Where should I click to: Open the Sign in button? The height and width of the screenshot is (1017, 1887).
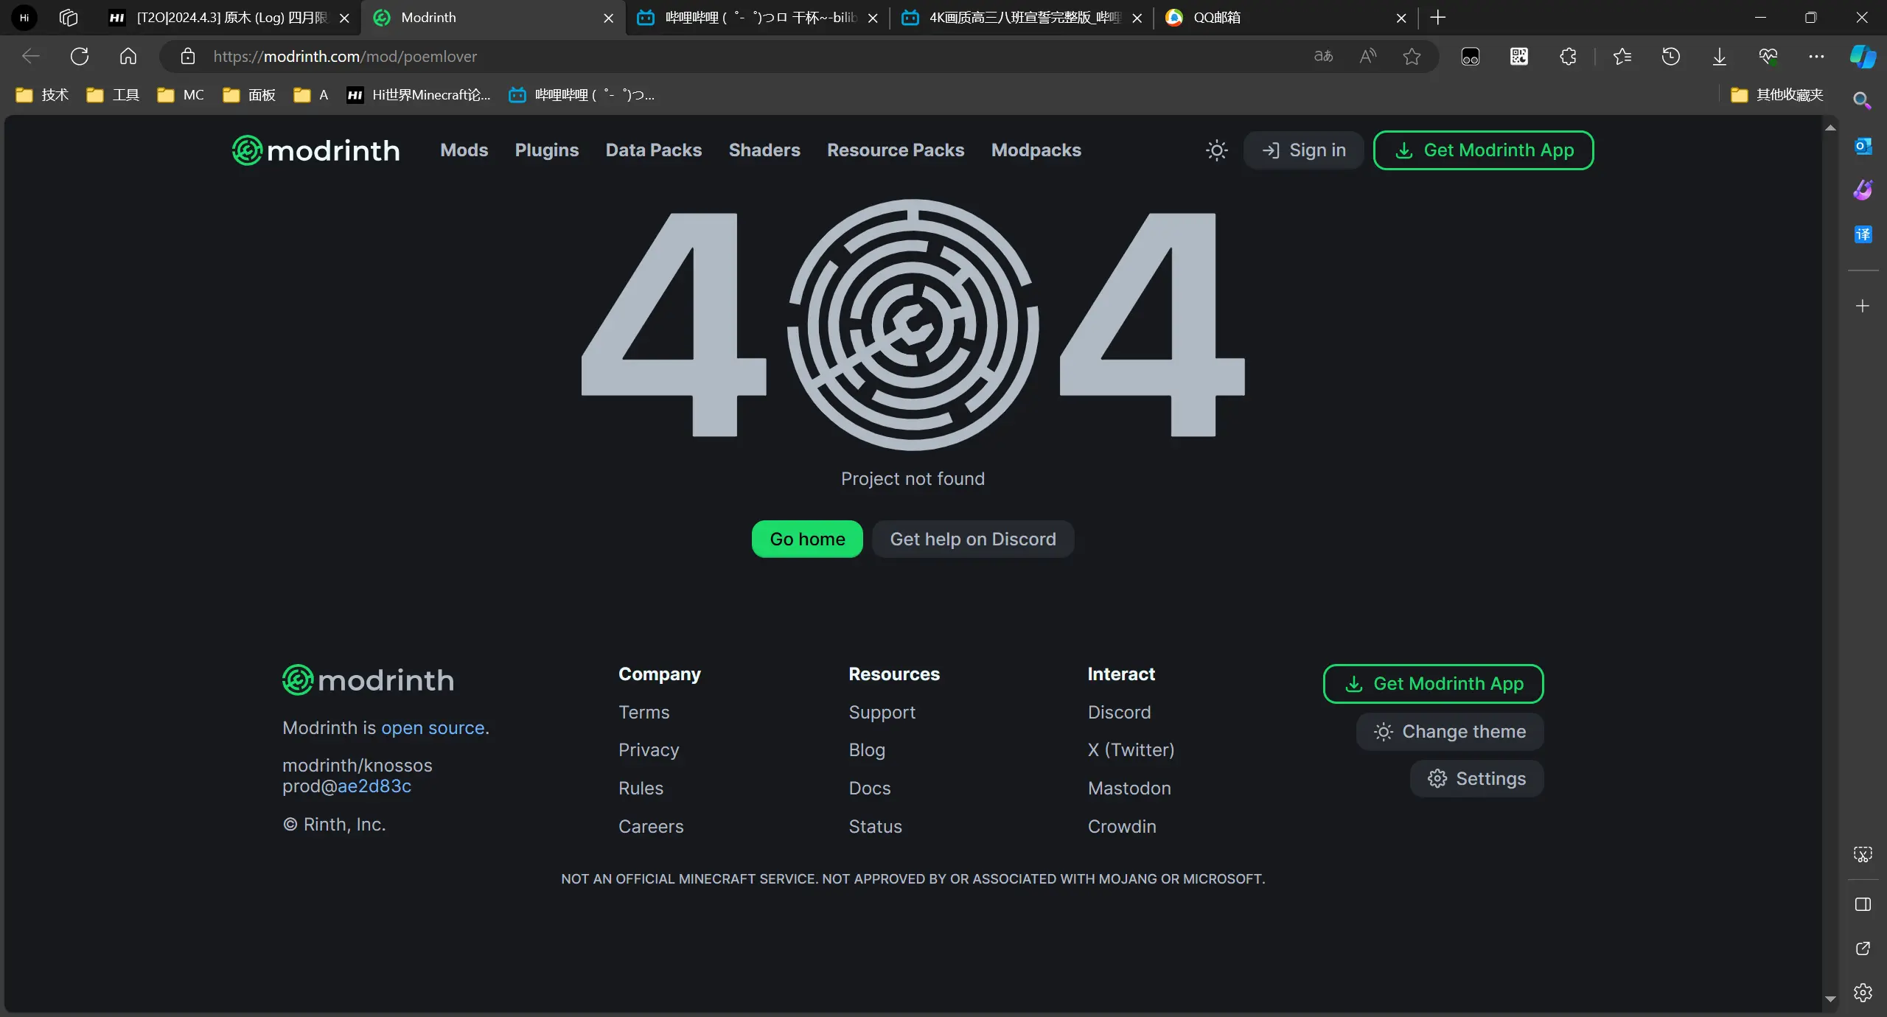[x=1303, y=150]
